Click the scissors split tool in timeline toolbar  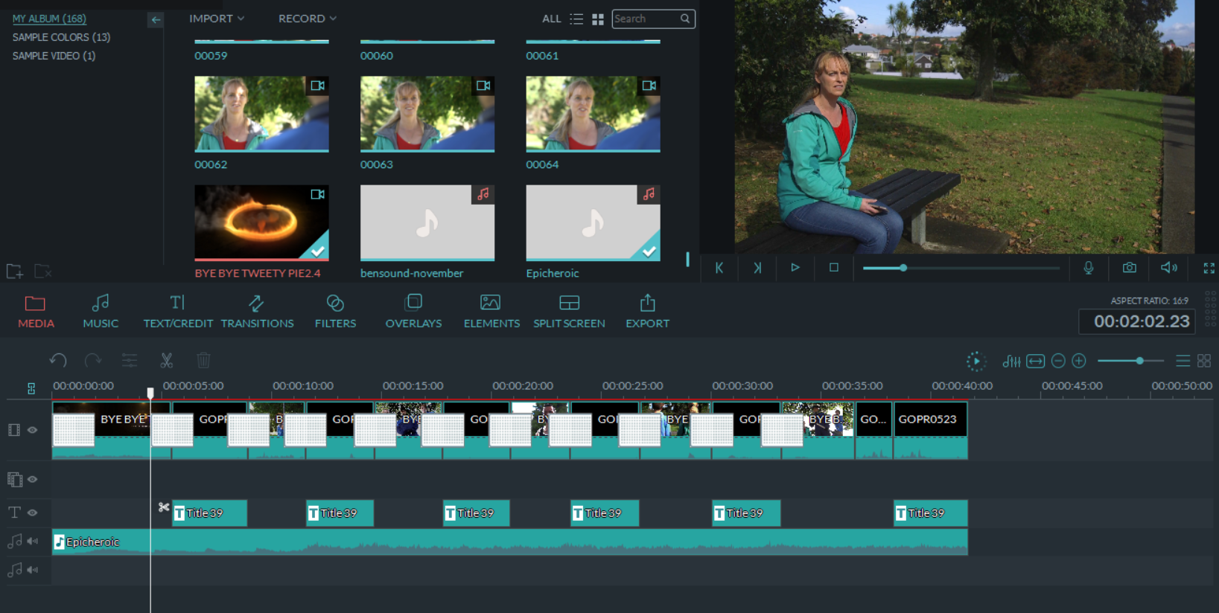[166, 361]
